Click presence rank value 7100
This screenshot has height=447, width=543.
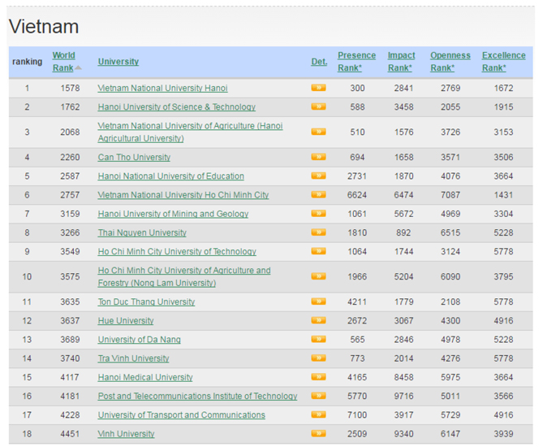click(x=357, y=414)
